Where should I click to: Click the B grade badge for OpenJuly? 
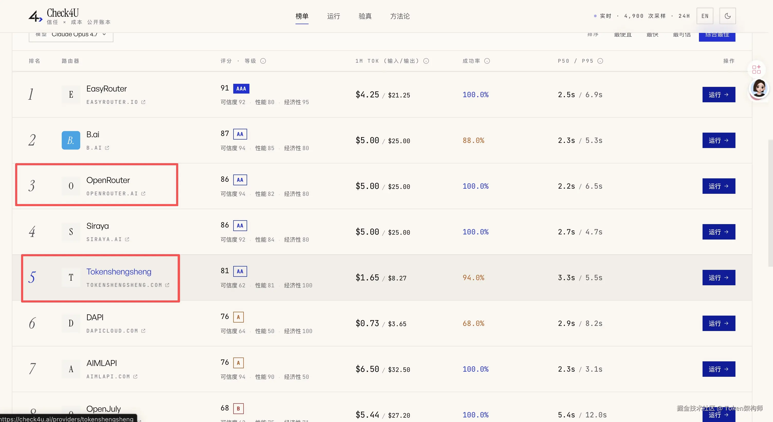click(x=238, y=408)
